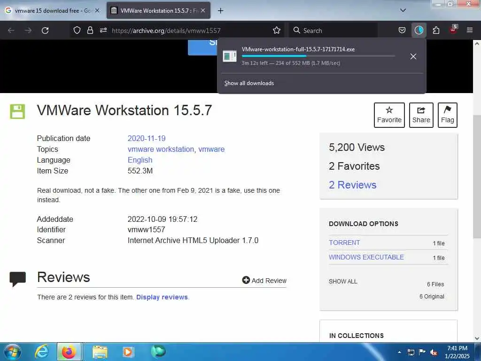This screenshot has width=481, height=361.
Task: Open the vmware workstation topic link
Action: click(161, 149)
